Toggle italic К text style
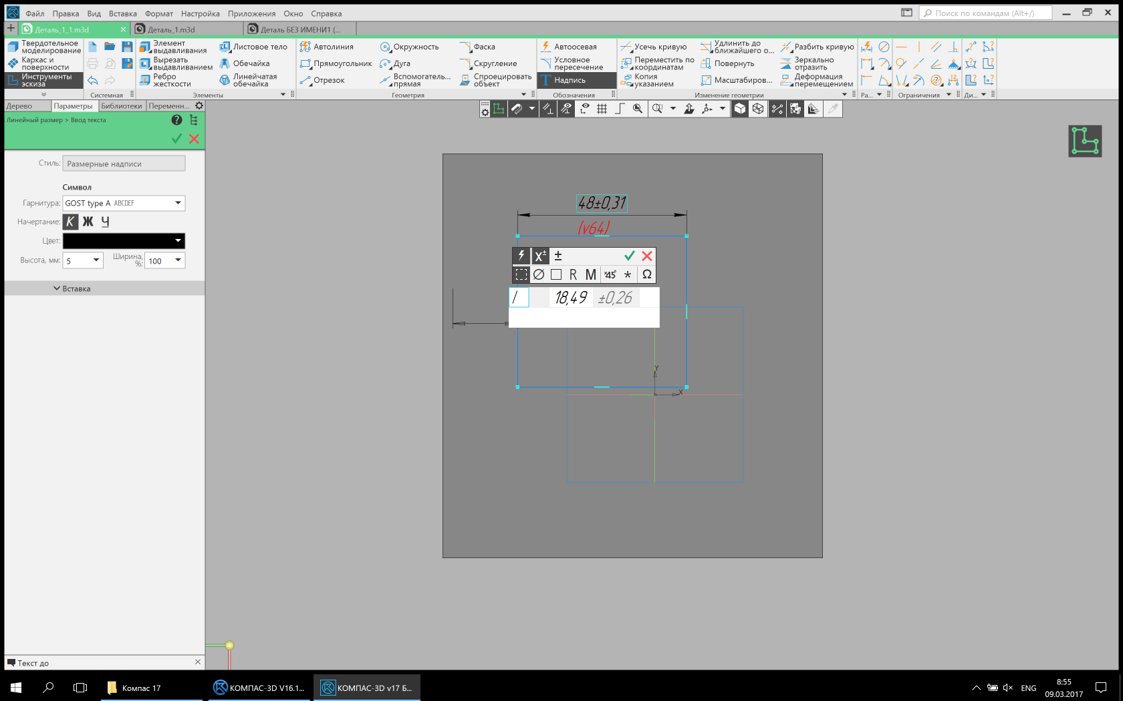Screen dimensions: 1123x701 pos(70,222)
